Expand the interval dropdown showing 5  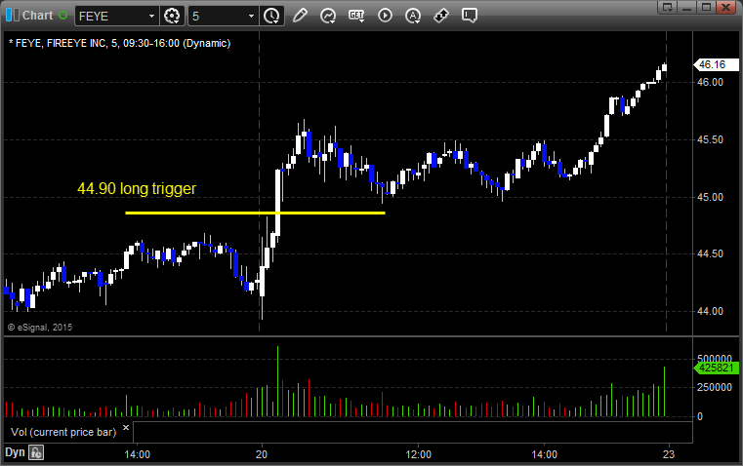coord(251,16)
